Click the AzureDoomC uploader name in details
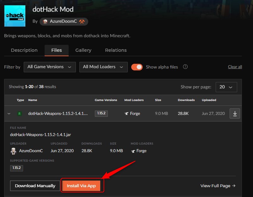The height and width of the screenshot is (197, 253). click(x=31, y=151)
